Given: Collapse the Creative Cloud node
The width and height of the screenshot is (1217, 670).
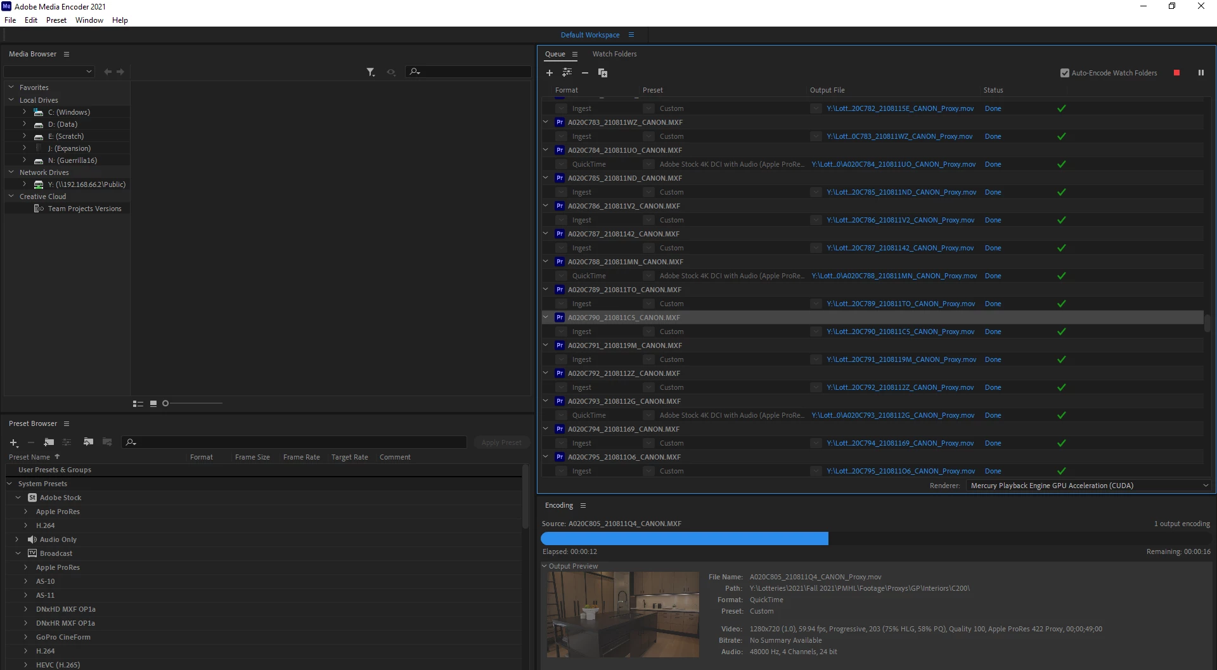Looking at the screenshot, I should click(11, 196).
